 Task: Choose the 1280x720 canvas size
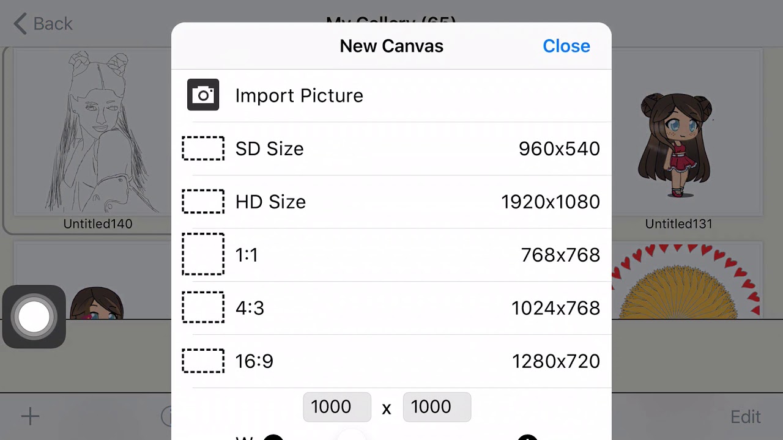pyautogui.click(x=555, y=361)
